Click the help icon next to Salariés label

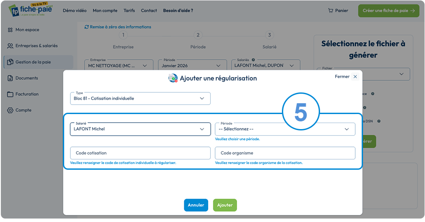coord(253,60)
